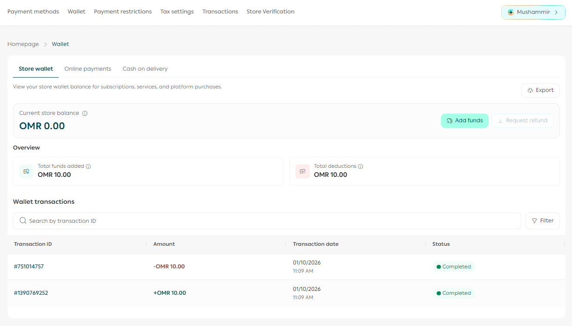Screen dimensions: 572x326
Task: Click the +OMR 10.00 amount cell
Action: pyautogui.click(x=170, y=293)
